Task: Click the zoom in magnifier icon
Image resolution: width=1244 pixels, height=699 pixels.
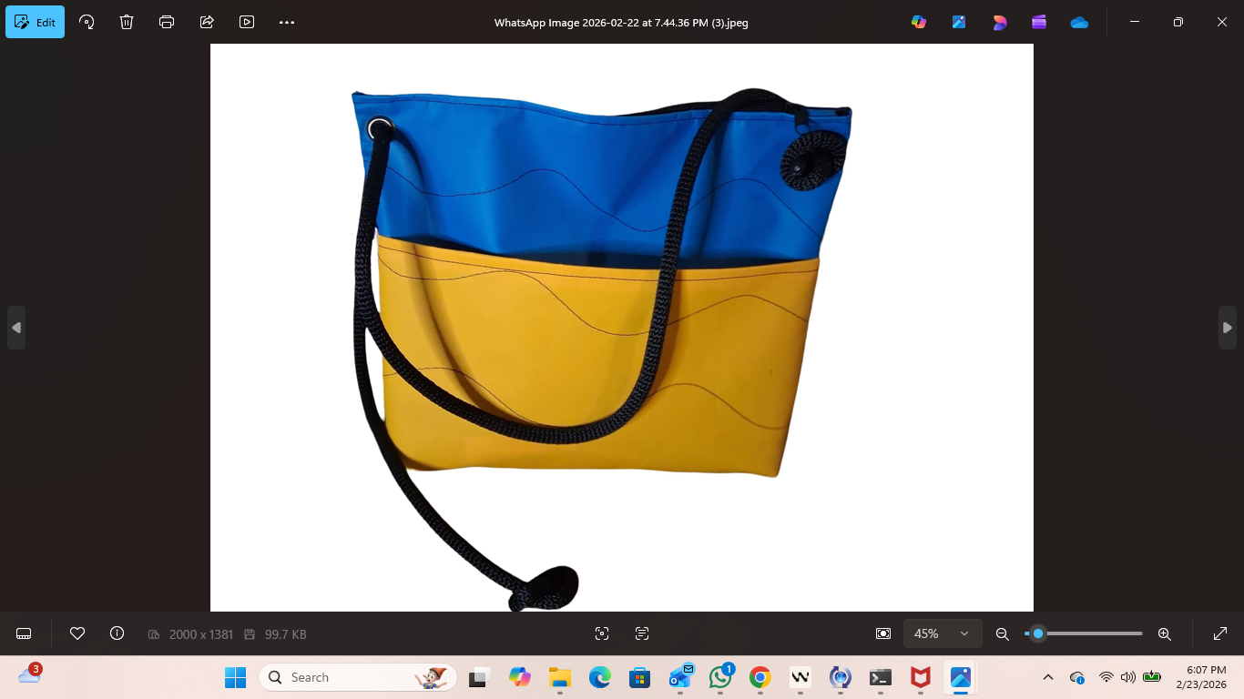Action: pos(1164,633)
